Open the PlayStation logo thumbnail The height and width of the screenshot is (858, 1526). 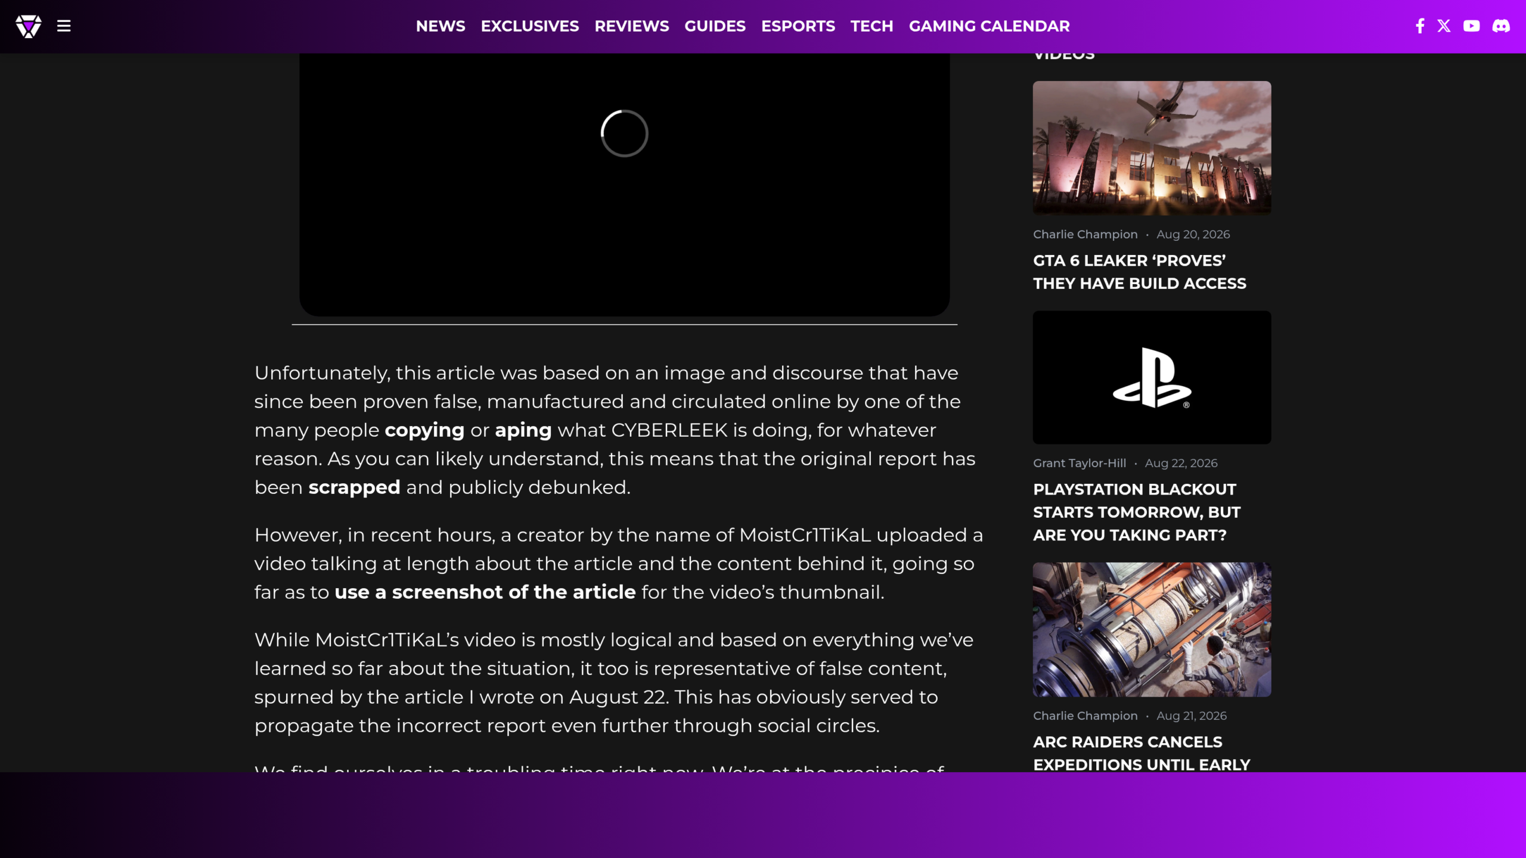1152,377
